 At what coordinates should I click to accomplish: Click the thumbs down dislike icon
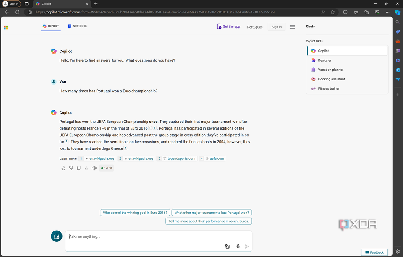[x=71, y=168]
